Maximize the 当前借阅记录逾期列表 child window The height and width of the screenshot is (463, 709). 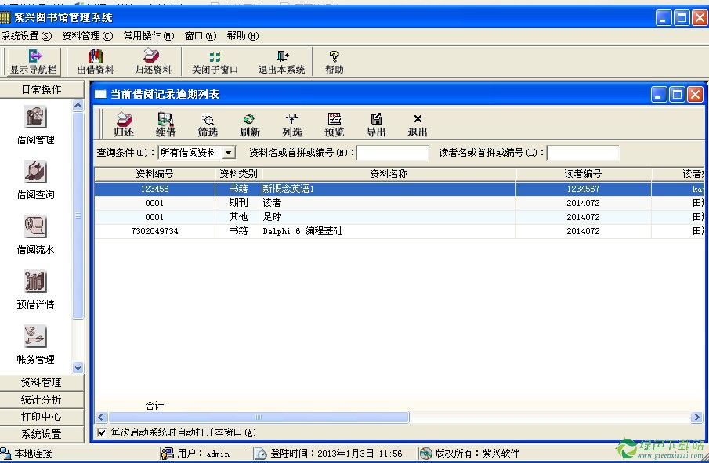click(677, 95)
